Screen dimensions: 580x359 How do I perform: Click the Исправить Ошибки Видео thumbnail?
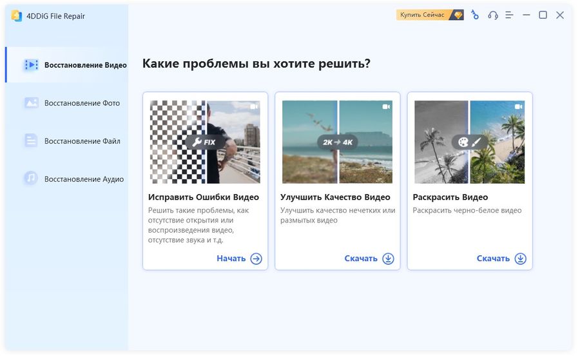tap(205, 142)
